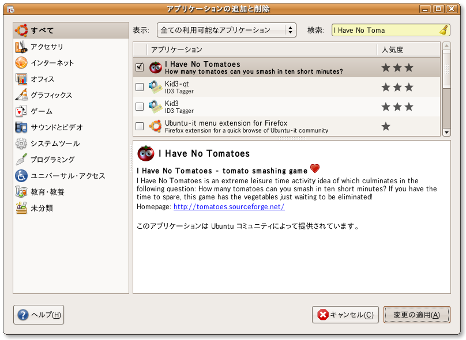Check the Kid3-qt checkbox
This screenshot has width=466, height=340.
click(140, 87)
